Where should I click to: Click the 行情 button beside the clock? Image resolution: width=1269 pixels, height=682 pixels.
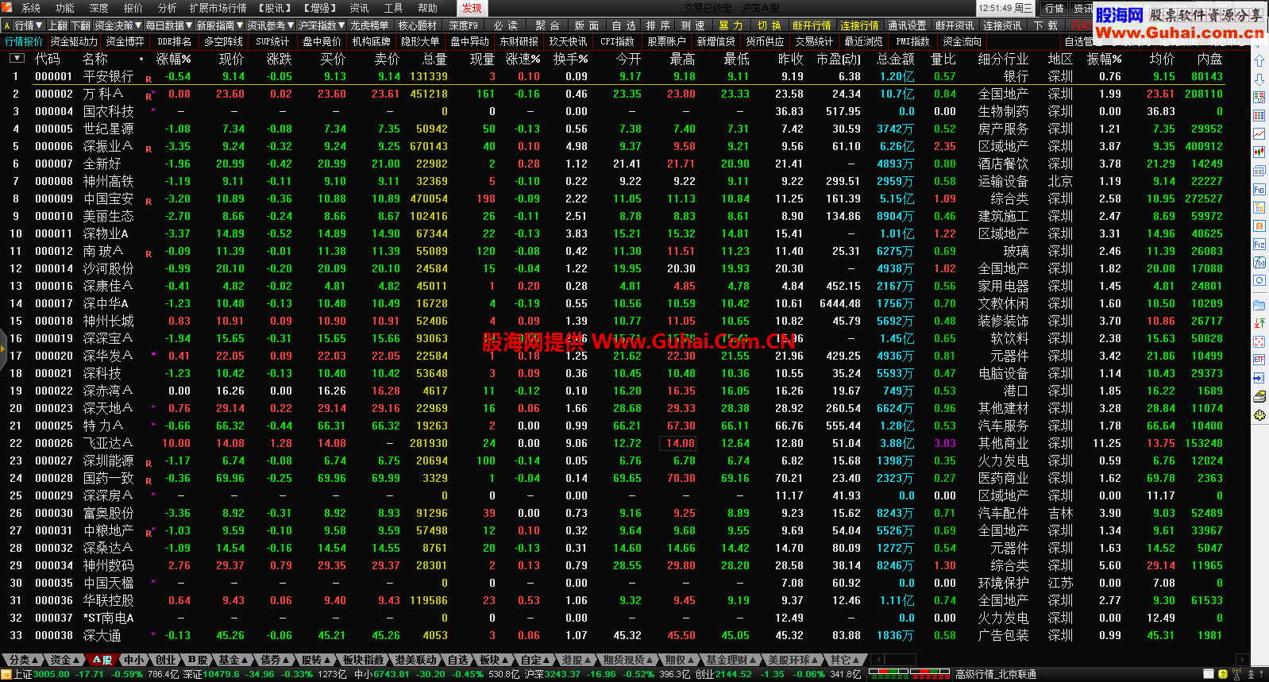click(1054, 8)
